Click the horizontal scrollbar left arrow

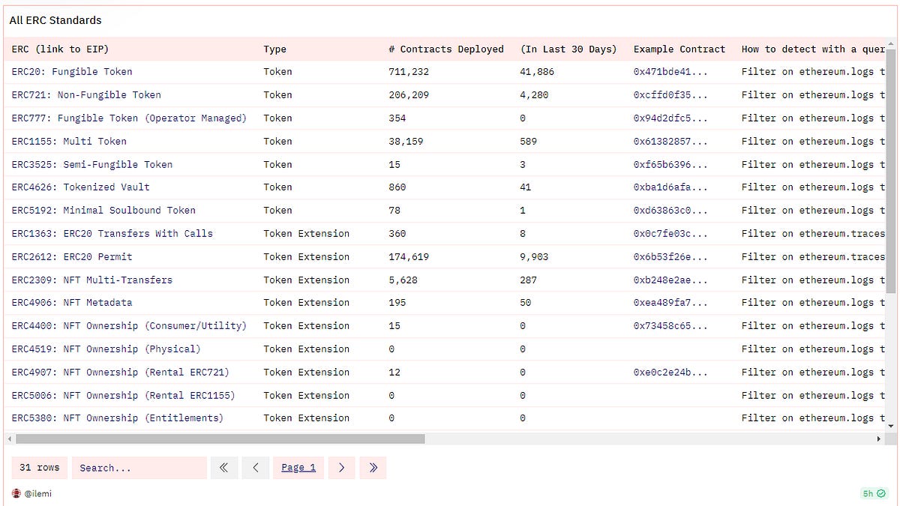pyautogui.click(x=10, y=439)
